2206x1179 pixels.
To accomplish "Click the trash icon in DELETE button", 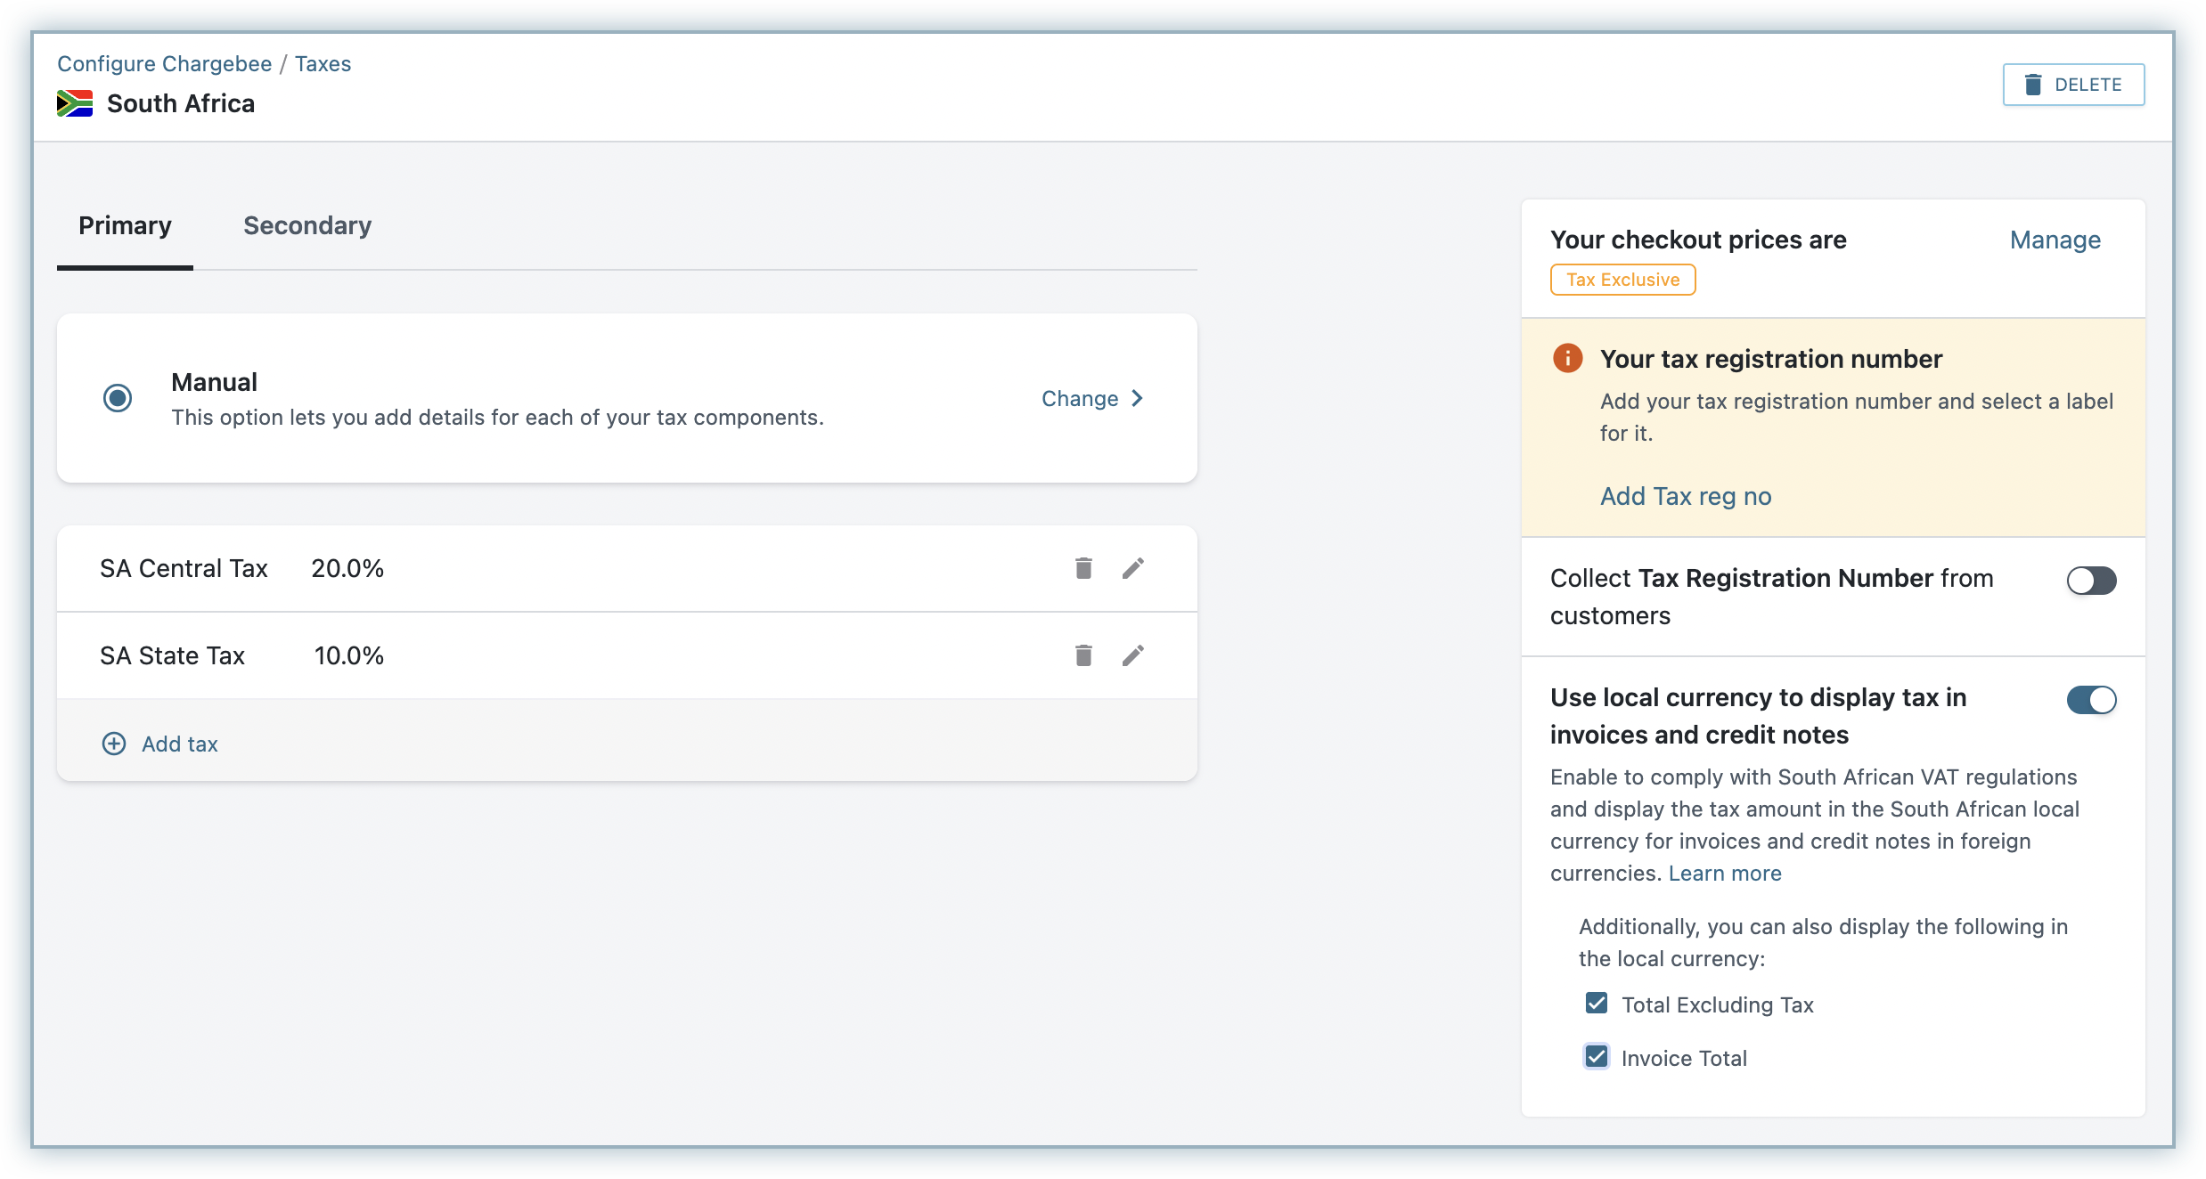I will [2033, 85].
